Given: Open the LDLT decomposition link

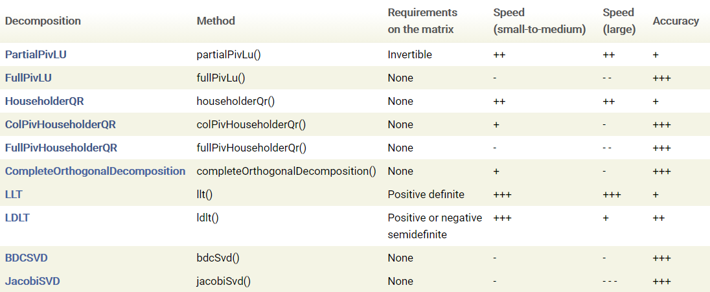Looking at the screenshot, I should (17, 218).
